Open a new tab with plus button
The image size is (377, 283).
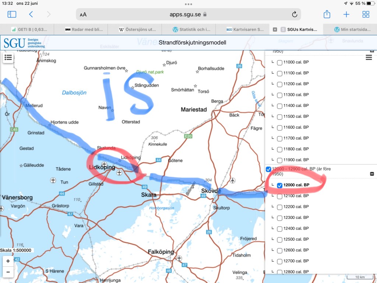tap(346, 14)
